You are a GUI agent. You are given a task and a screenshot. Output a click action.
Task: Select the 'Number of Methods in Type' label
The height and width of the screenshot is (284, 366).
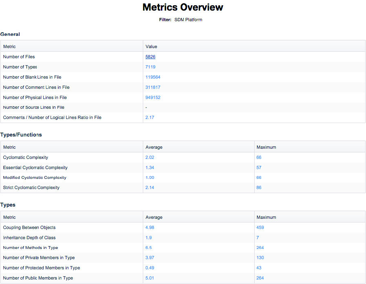tap(30, 248)
